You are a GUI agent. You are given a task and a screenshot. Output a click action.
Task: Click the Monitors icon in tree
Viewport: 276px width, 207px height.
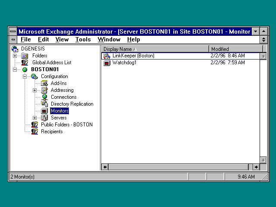click(44, 111)
